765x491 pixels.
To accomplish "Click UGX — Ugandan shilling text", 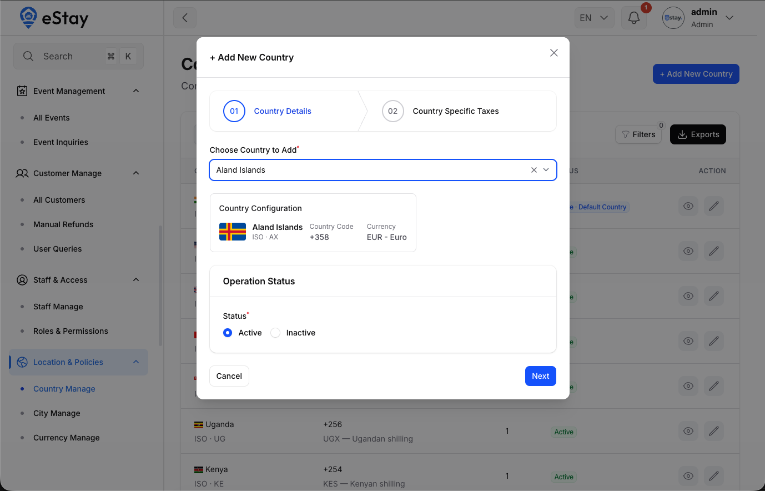I will (368, 439).
